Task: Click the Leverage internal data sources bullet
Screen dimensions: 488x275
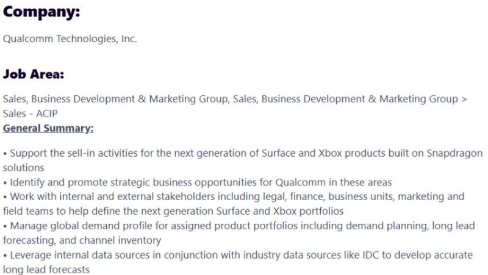Action: (238, 262)
